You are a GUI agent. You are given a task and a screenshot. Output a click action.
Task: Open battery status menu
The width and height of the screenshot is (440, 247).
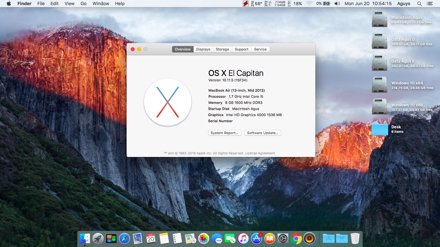tap(323, 4)
